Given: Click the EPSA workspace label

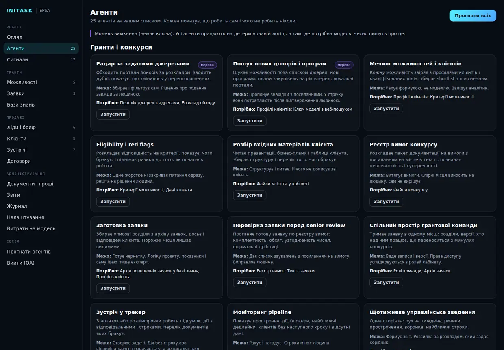Looking at the screenshot, I should 45,11.
